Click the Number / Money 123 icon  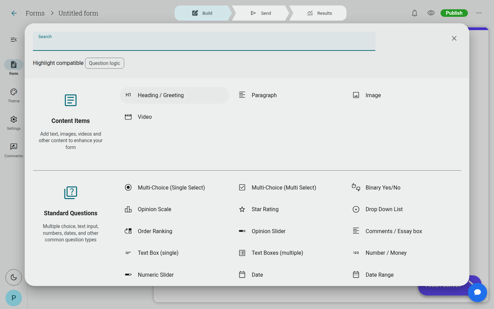[x=356, y=253]
